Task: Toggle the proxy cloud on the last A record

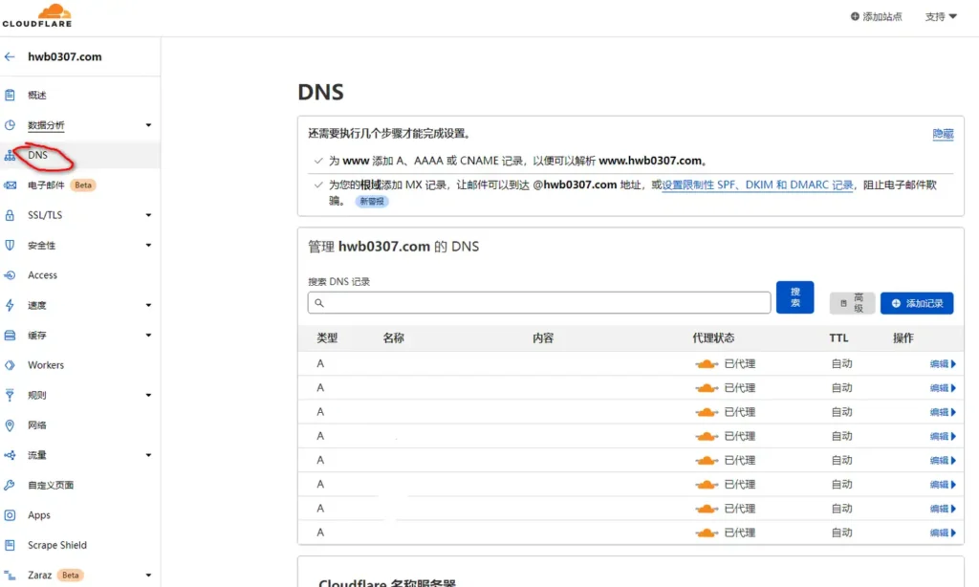Action: (x=706, y=533)
